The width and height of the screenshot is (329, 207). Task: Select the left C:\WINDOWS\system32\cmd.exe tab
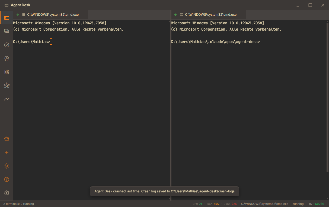[51, 15]
